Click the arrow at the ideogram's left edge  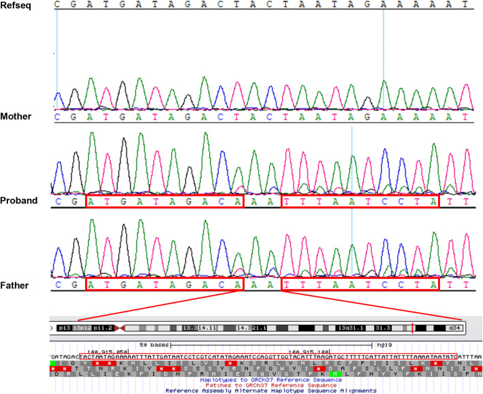click(x=52, y=328)
